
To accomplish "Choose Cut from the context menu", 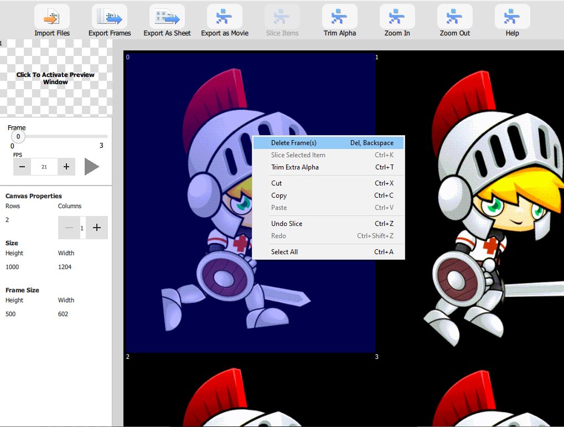I will click(x=328, y=183).
